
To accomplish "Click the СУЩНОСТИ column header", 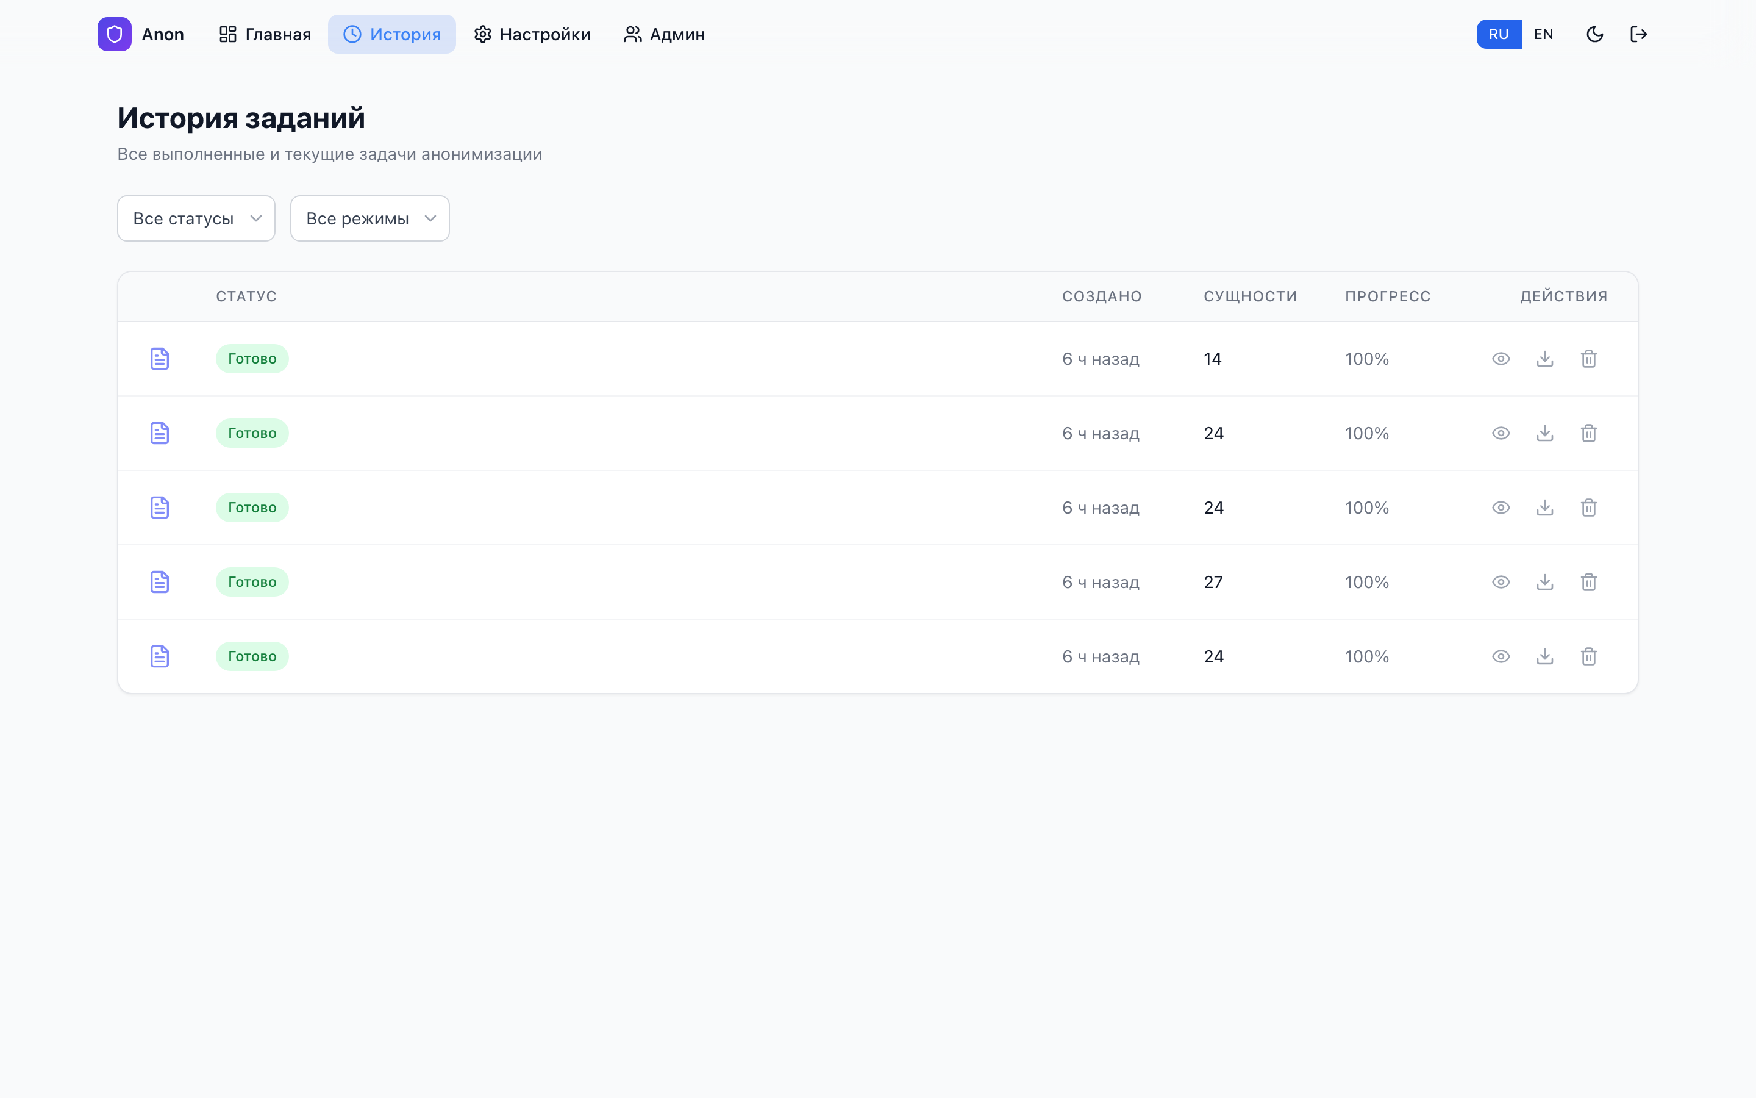I will tap(1251, 296).
